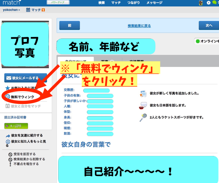Click the orange マッチ notification badge
Image resolution: width=219 pixels, height=183 pixels.
point(43,10)
